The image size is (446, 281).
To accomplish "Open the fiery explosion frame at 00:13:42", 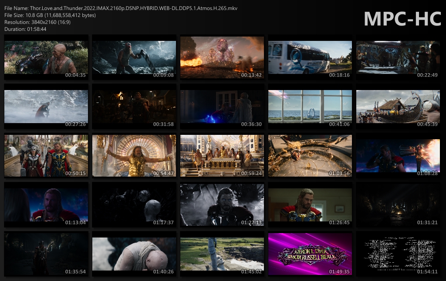I will coord(222,57).
